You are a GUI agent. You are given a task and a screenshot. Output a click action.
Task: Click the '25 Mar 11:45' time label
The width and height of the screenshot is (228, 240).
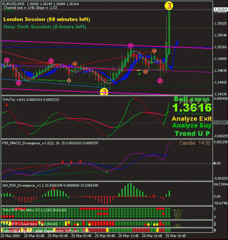[x=128, y=236]
